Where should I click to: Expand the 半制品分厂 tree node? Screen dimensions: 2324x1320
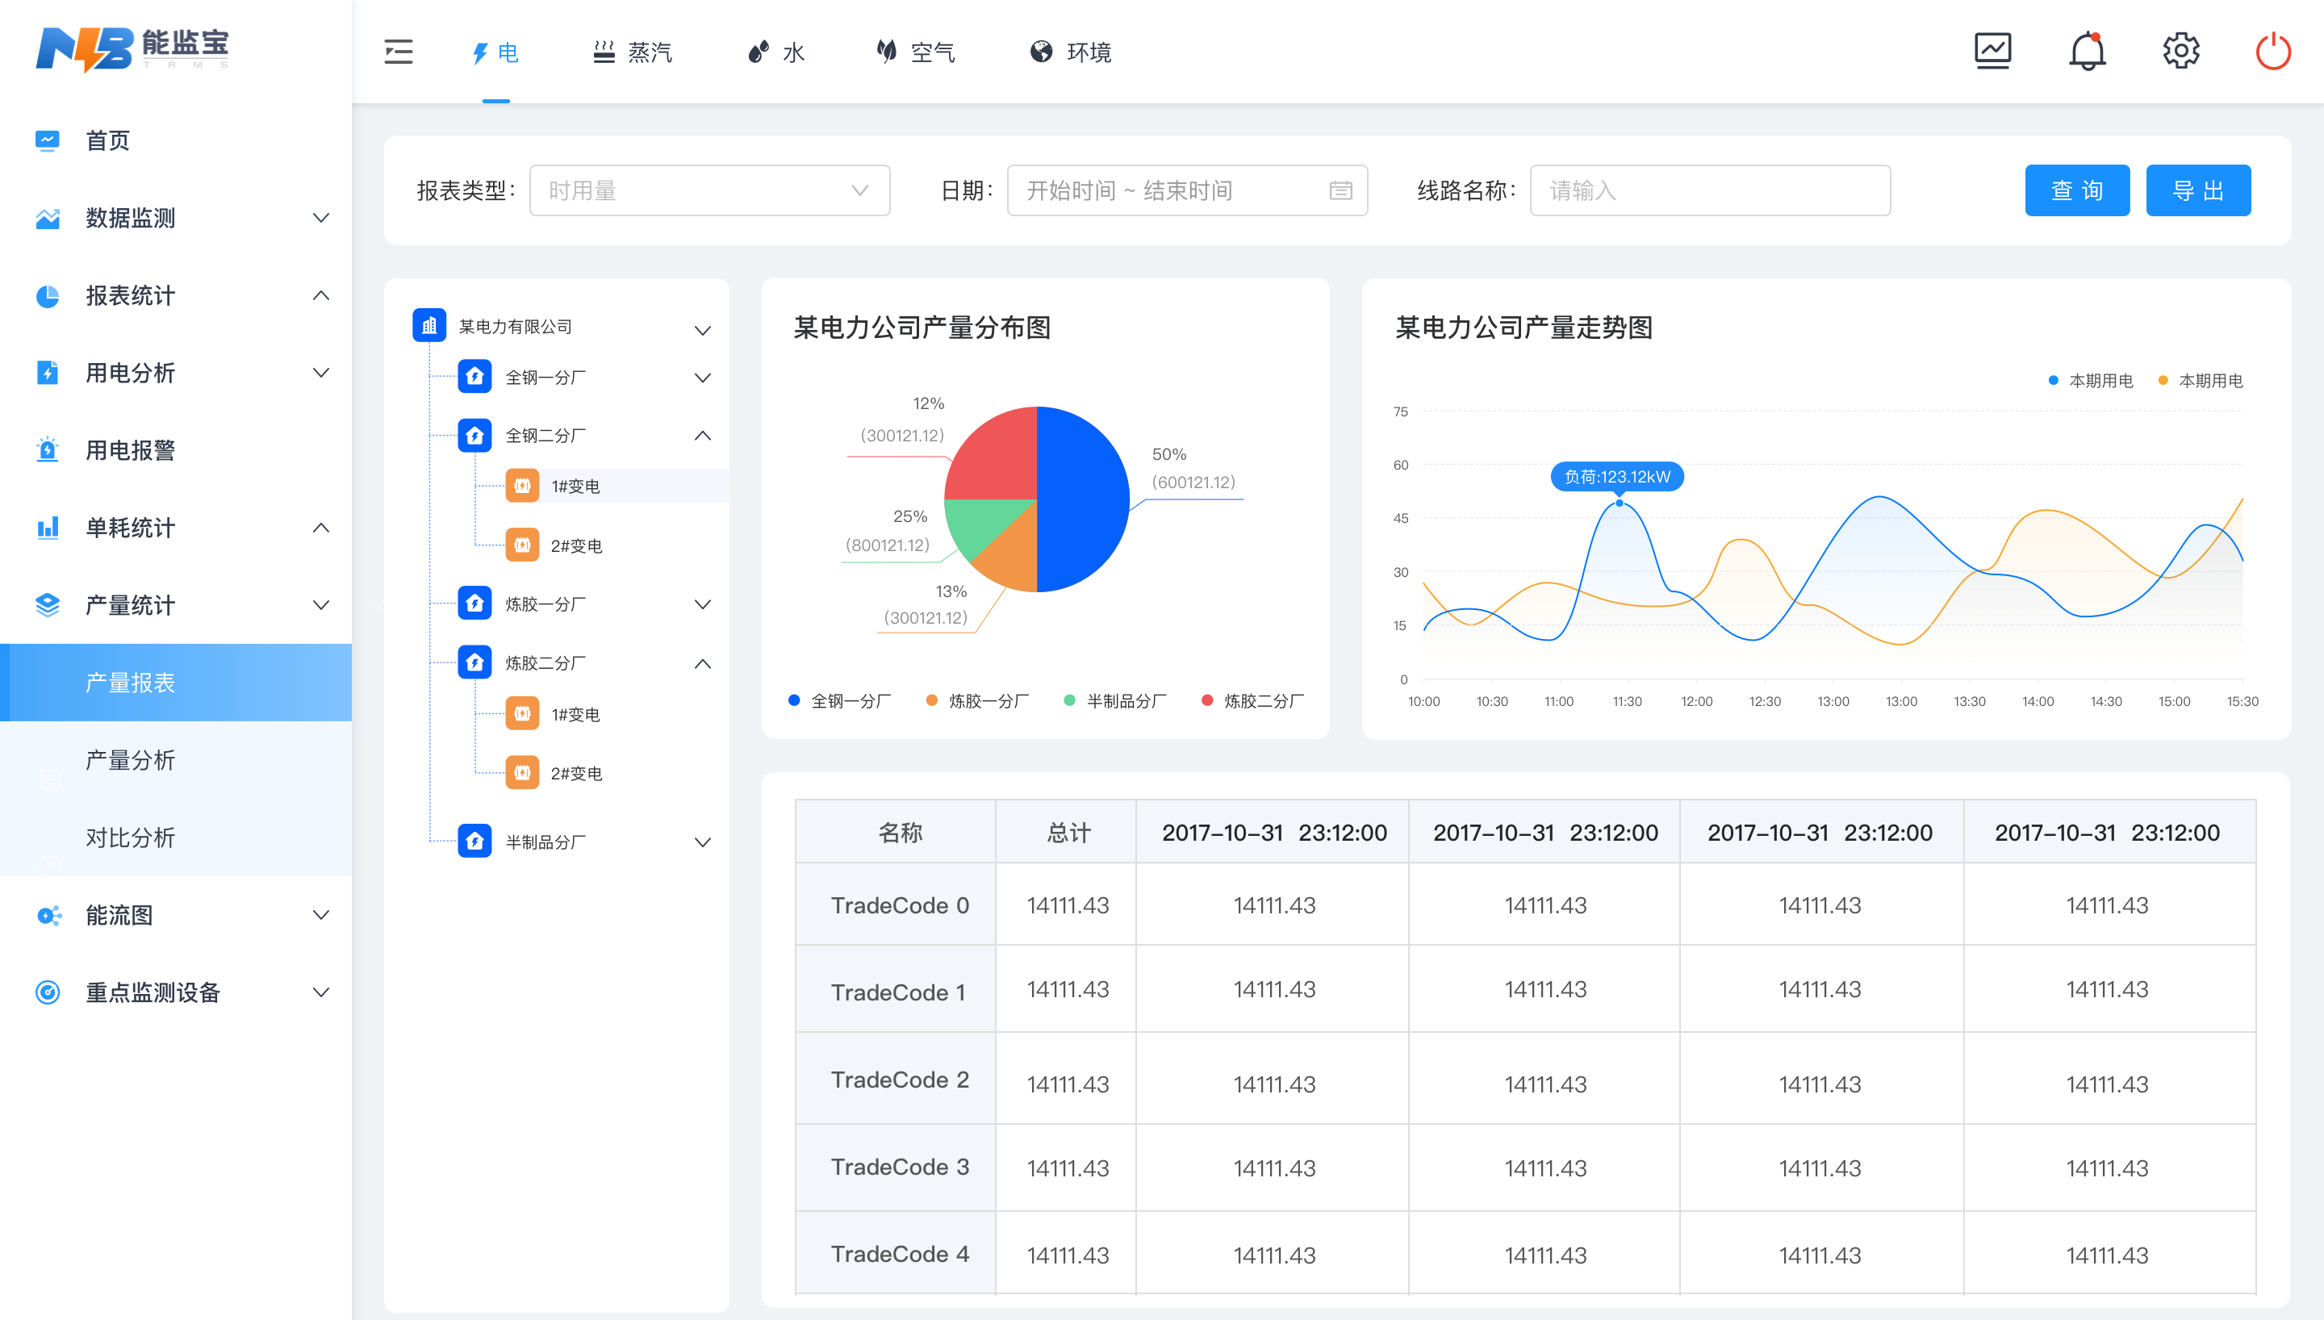pyautogui.click(x=703, y=842)
